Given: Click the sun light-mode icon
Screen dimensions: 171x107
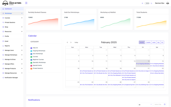Looking at the screenshot, I should (142, 3).
